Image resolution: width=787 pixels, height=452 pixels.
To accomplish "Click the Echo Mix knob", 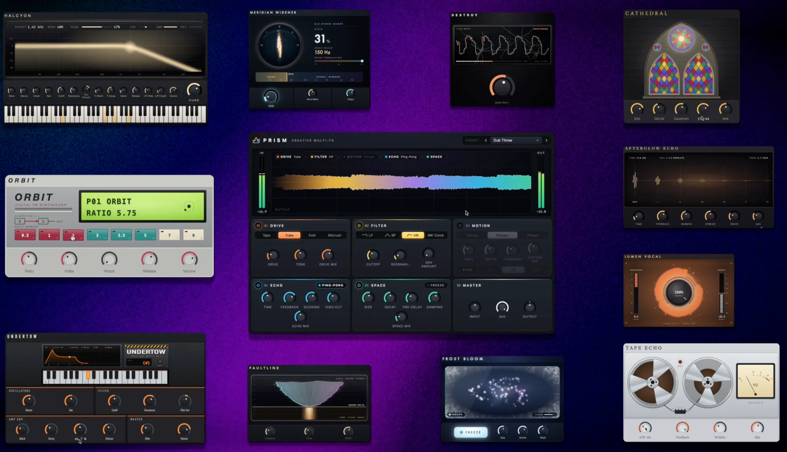I will click(300, 316).
